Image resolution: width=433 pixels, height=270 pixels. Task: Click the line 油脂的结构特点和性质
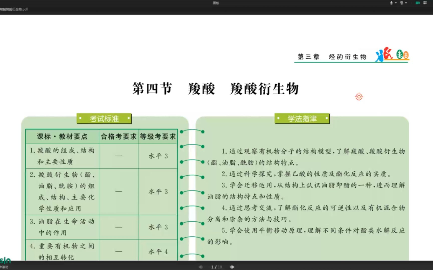click(246, 196)
